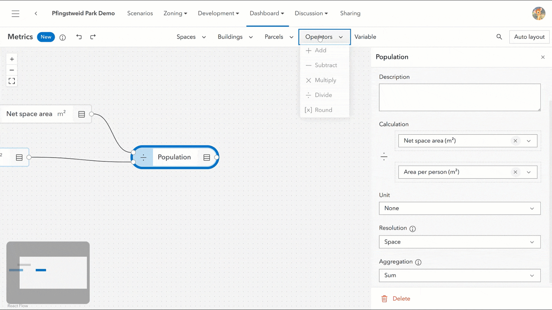Click the undo arrow icon
Screen dimensions: 552x310
[79, 37]
